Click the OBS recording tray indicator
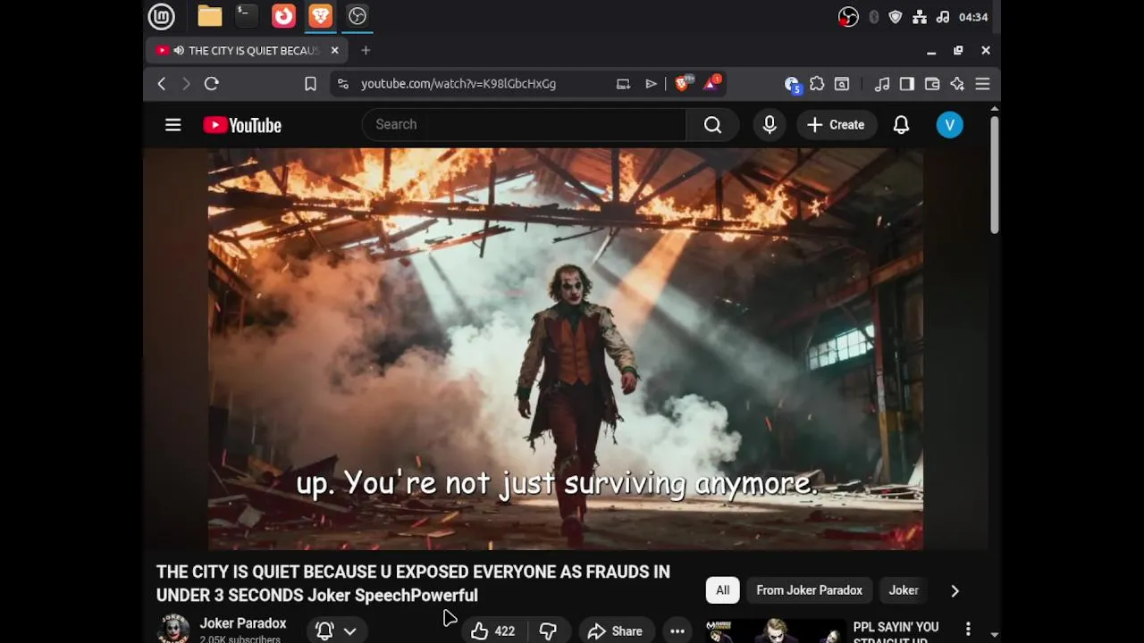Viewport: 1144px width, 643px height. 848,17
